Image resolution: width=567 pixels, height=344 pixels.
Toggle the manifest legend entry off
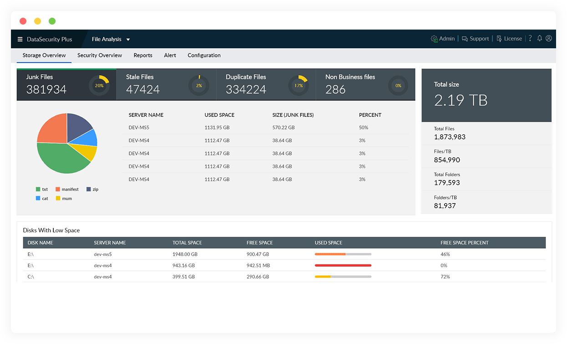(x=67, y=189)
